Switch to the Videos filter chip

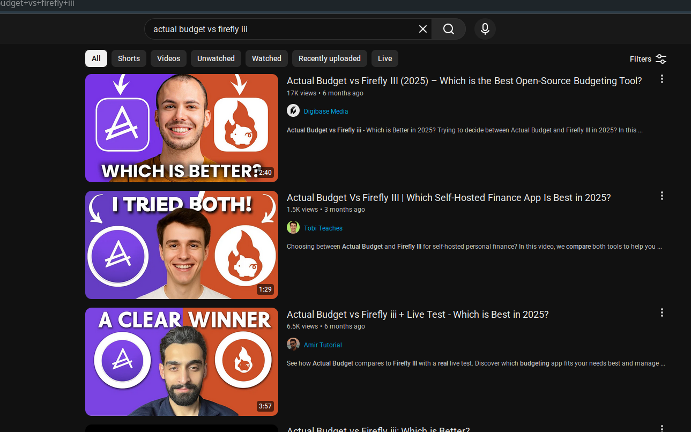tap(168, 58)
